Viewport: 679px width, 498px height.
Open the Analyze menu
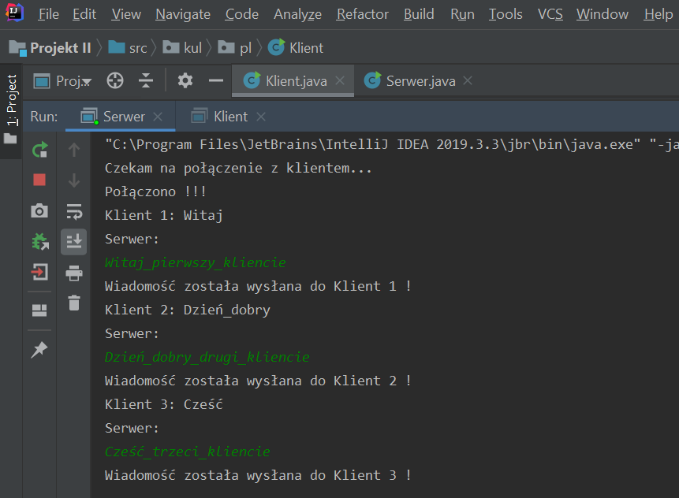tap(297, 14)
